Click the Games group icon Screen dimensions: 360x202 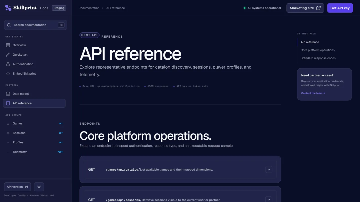click(x=8, y=123)
